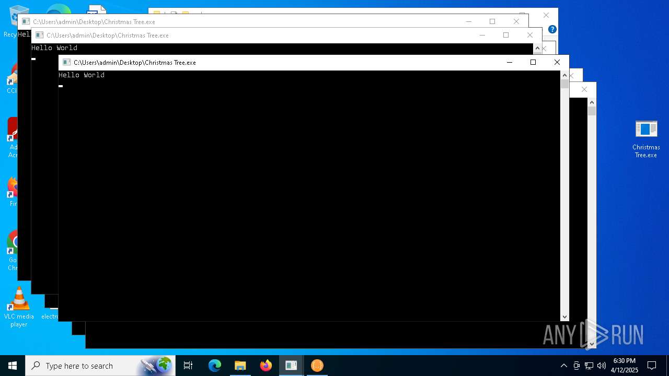This screenshot has width=669, height=376.
Task: Click the behind console's scrollbar down arrow
Action: (x=592, y=344)
